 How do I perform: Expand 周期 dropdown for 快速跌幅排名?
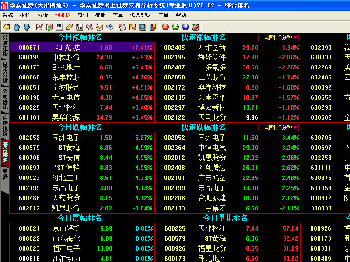pos(278,128)
